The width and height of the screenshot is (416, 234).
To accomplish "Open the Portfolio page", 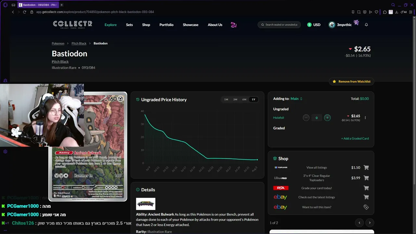I will 166,25.
